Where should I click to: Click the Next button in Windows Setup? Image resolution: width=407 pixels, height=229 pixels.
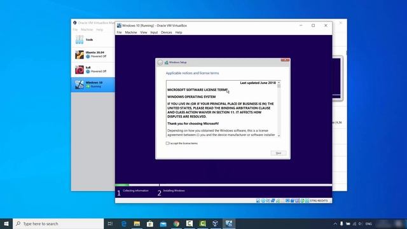tap(279, 153)
